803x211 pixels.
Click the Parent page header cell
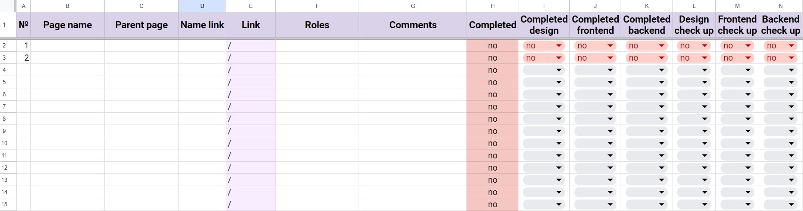pyautogui.click(x=141, y=25)
